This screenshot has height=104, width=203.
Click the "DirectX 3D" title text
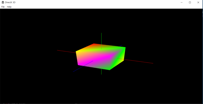click(10, 2)
